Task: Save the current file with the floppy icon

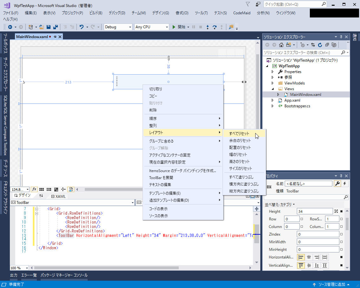Action: 49,27
